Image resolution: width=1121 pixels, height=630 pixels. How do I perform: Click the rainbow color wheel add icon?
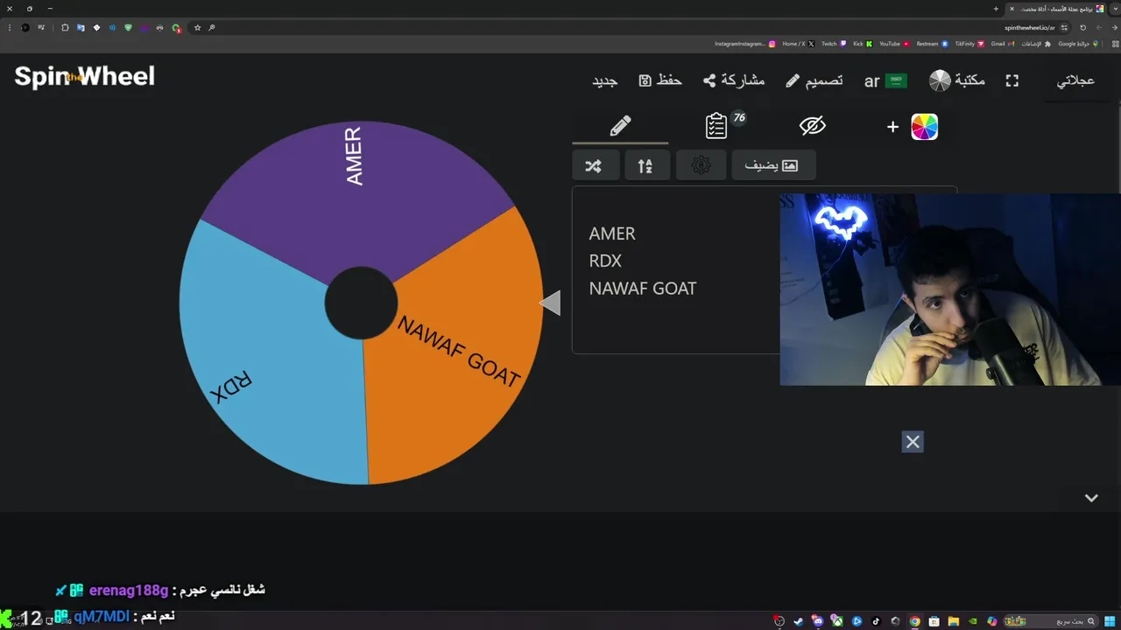[924, 127]
